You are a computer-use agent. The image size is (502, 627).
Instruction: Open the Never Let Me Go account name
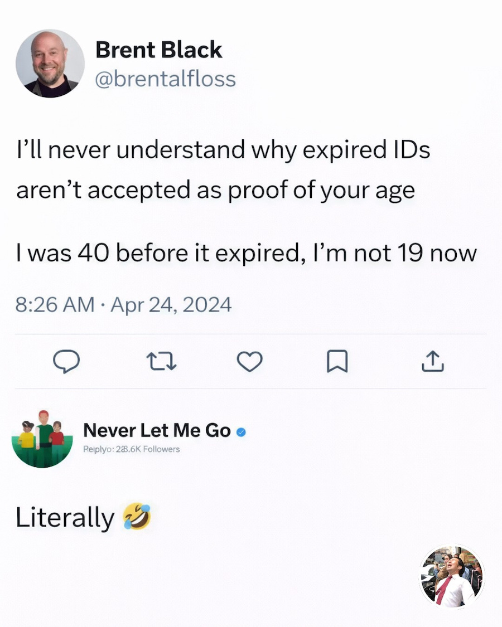click(156, 431)
